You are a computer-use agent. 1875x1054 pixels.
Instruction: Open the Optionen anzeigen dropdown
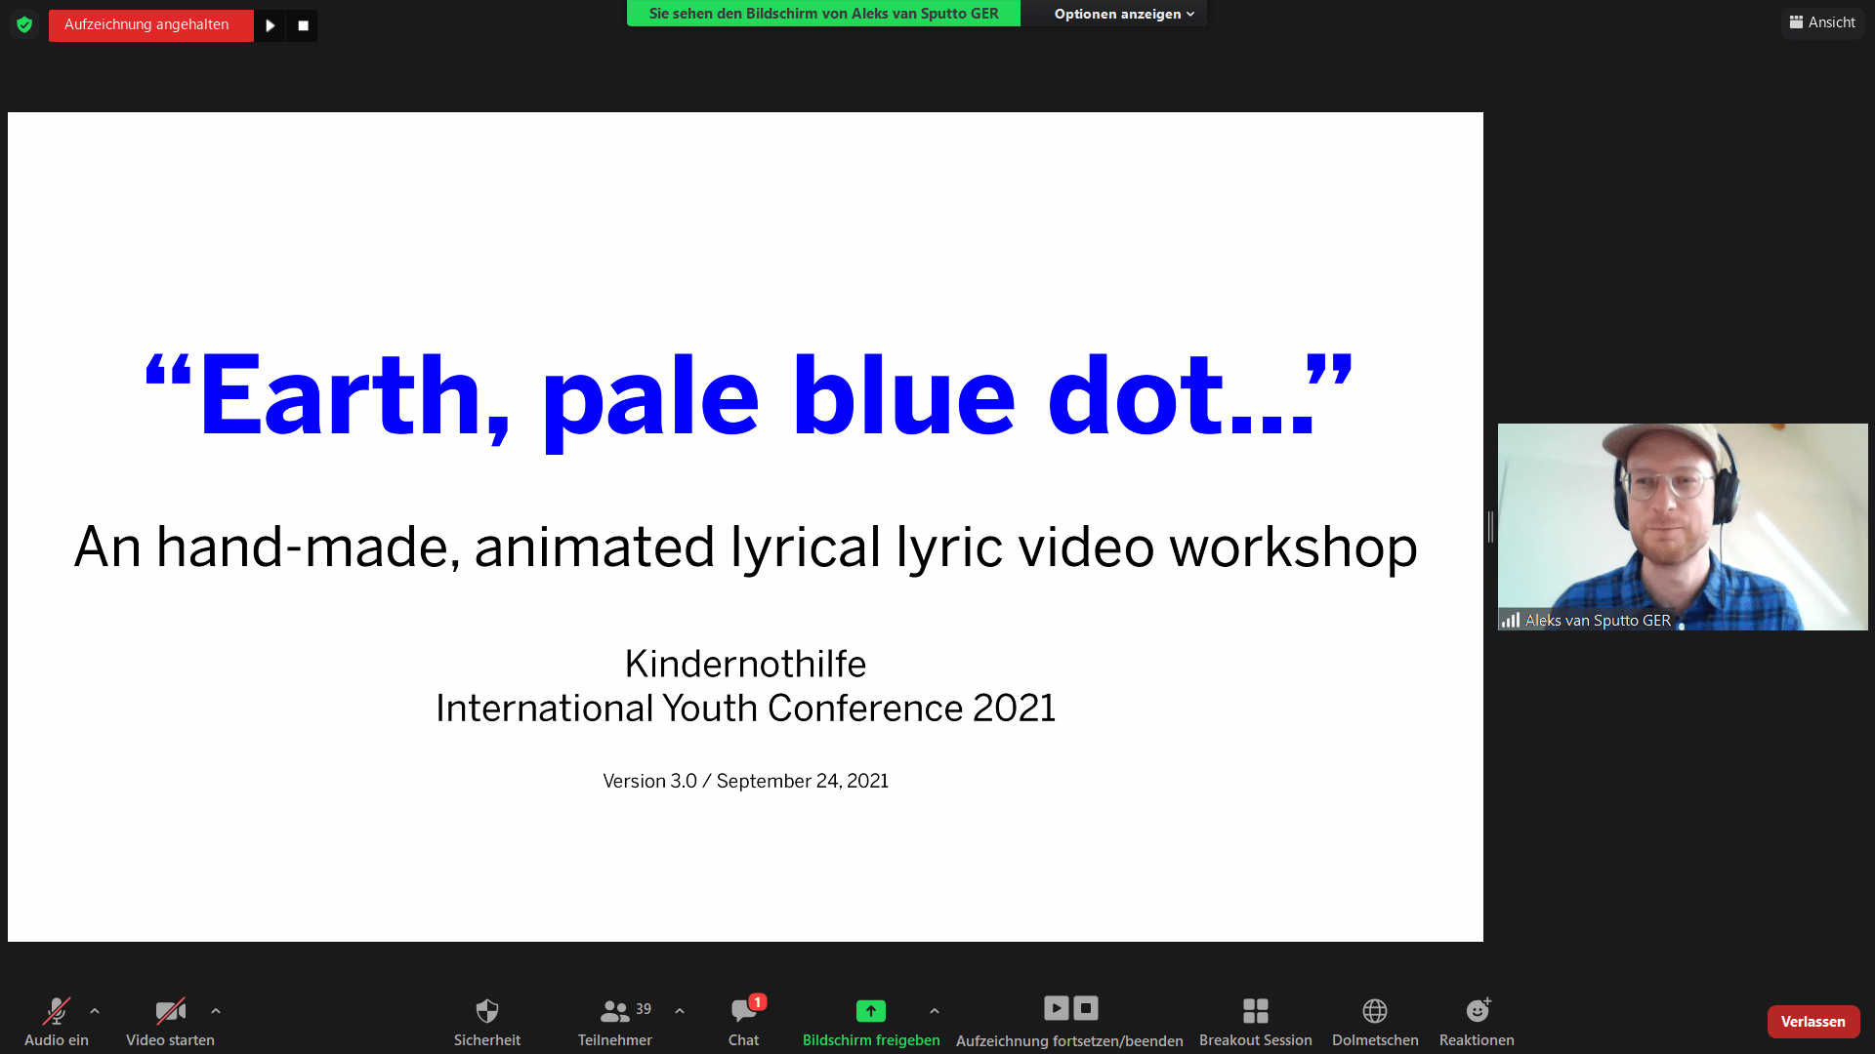[1115, 14]
